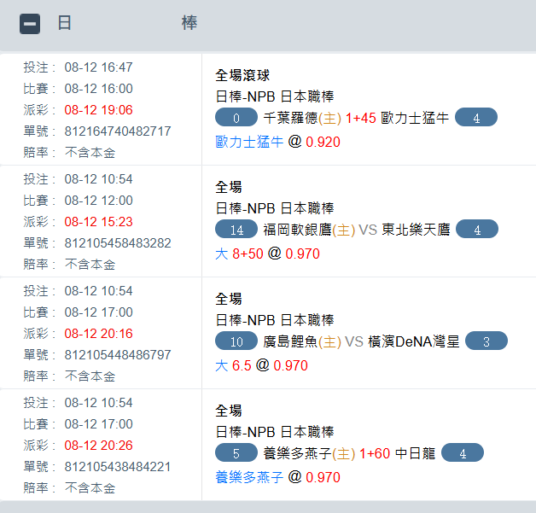The height and width of the screenshot is (513, 536).
Task: Collapse the 日棒 section with minus icon
Action: [30, 24]
